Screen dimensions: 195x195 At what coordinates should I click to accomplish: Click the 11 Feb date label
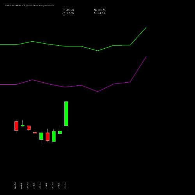(x=34, y=186)
